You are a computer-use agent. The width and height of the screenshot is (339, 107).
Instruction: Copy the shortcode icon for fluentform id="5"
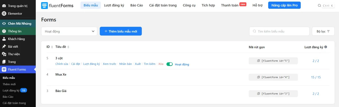click(x=258, y=61)
